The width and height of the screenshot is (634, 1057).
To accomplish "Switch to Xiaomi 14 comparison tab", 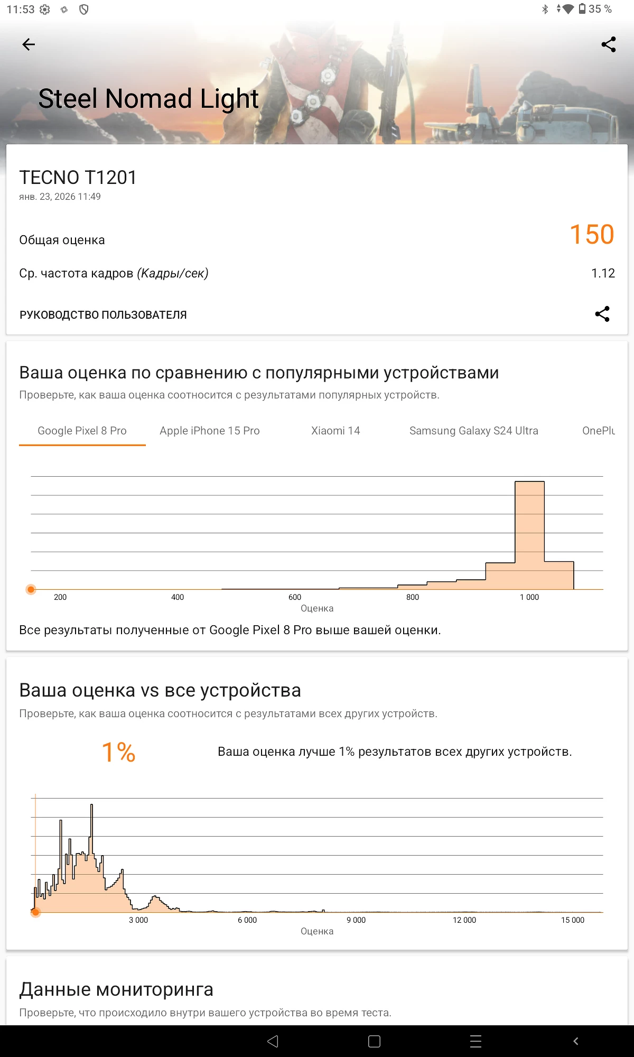I will tap(335, 431).
